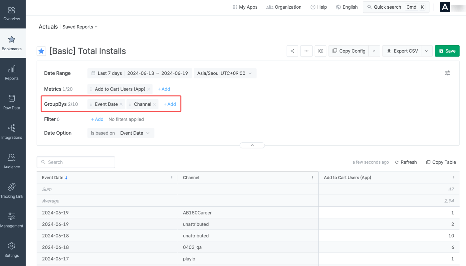Expand Saved Reports dropdown
This screenshot has width=466, height=266.
click(80, 27)
